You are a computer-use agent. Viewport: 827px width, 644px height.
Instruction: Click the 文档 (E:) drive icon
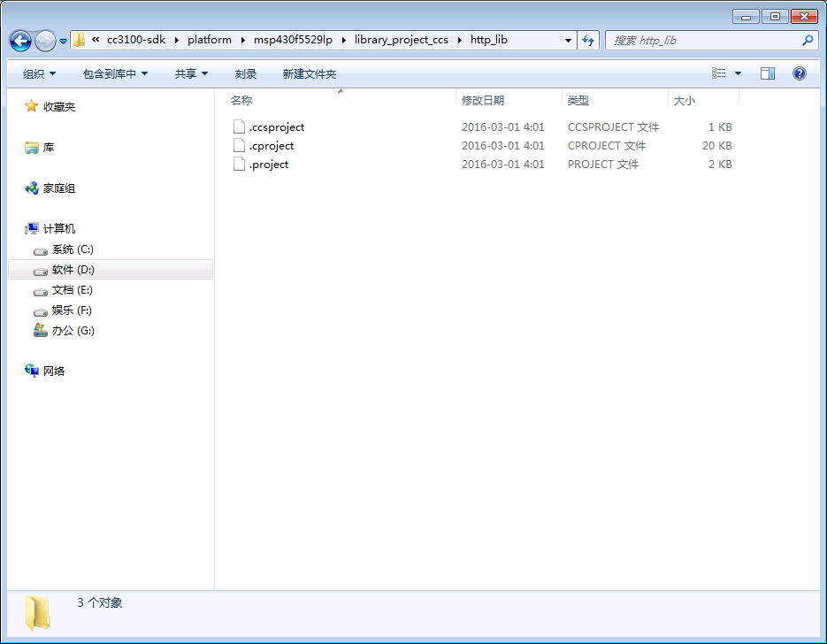41,292
